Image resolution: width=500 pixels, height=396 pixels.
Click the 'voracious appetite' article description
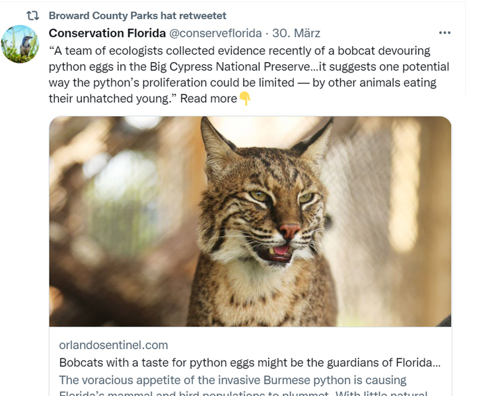pos(232,380)
